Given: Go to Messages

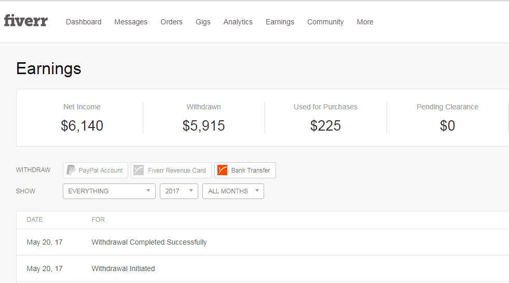Looking at the screenshot, I should 131,22.
